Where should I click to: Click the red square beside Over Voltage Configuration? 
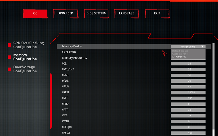[10, 69]
